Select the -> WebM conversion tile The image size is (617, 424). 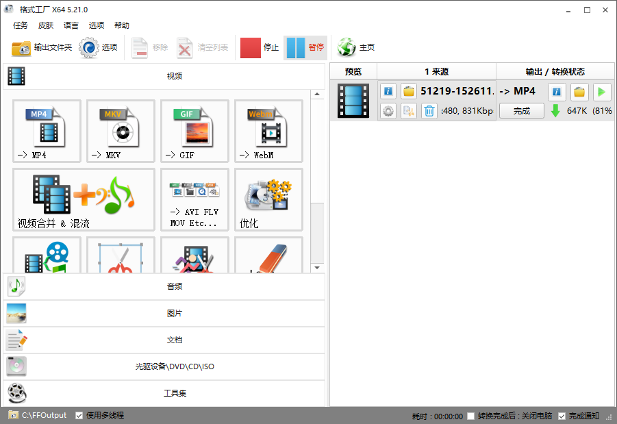pos(268,131)
